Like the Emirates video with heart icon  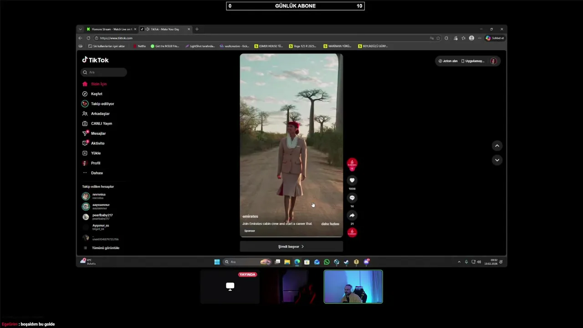pos(352,180)
